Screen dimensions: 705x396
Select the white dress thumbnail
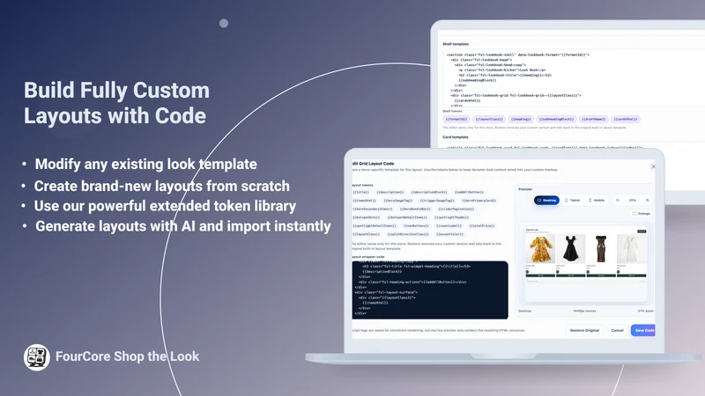point(632,249)
